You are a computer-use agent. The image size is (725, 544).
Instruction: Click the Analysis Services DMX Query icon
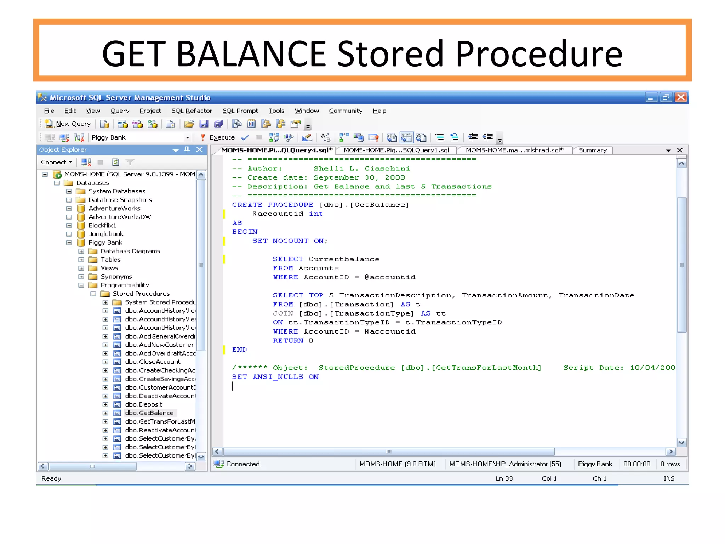tap(137, 124)
